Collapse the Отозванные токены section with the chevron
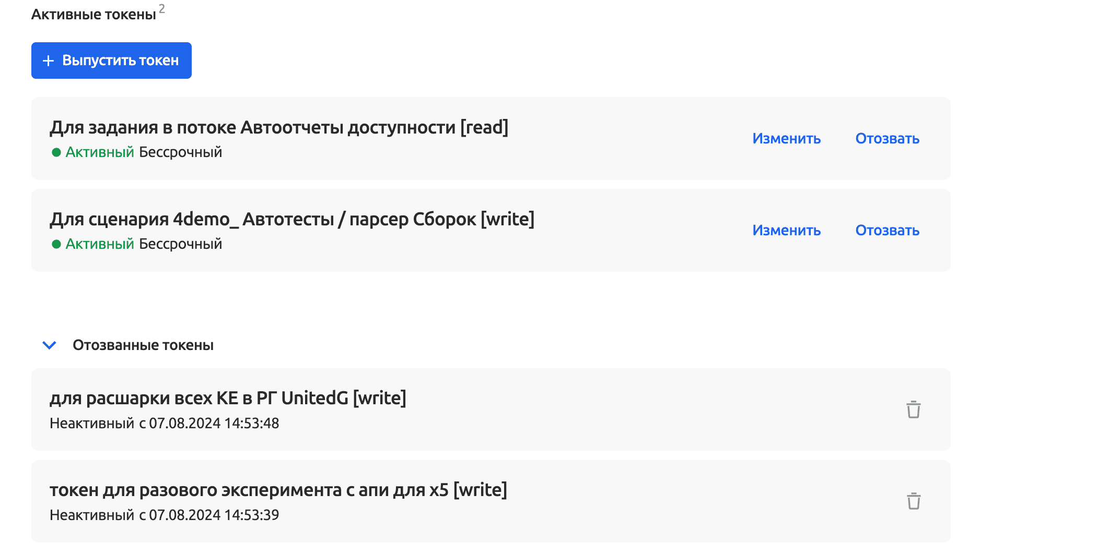This screenshot has width=1097, height=555. [49, 345]
